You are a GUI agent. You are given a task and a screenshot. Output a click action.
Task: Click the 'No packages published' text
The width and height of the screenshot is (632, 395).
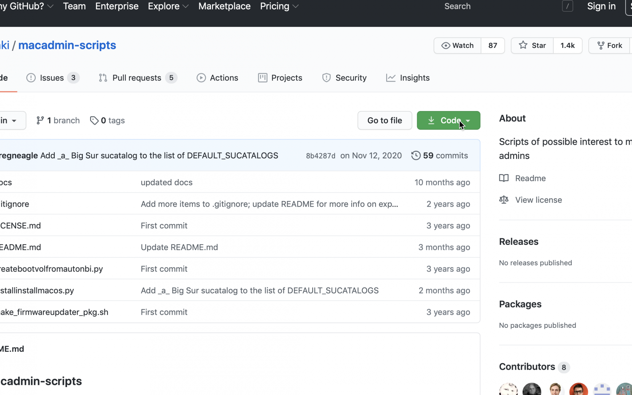click(x=538, y=325)
